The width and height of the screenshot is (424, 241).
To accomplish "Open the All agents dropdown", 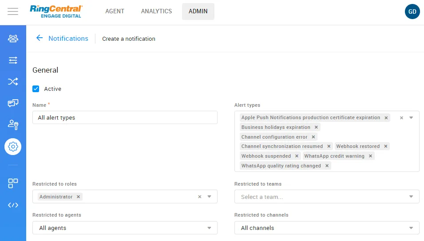I will pyautogui.click(x=209, y=228).
